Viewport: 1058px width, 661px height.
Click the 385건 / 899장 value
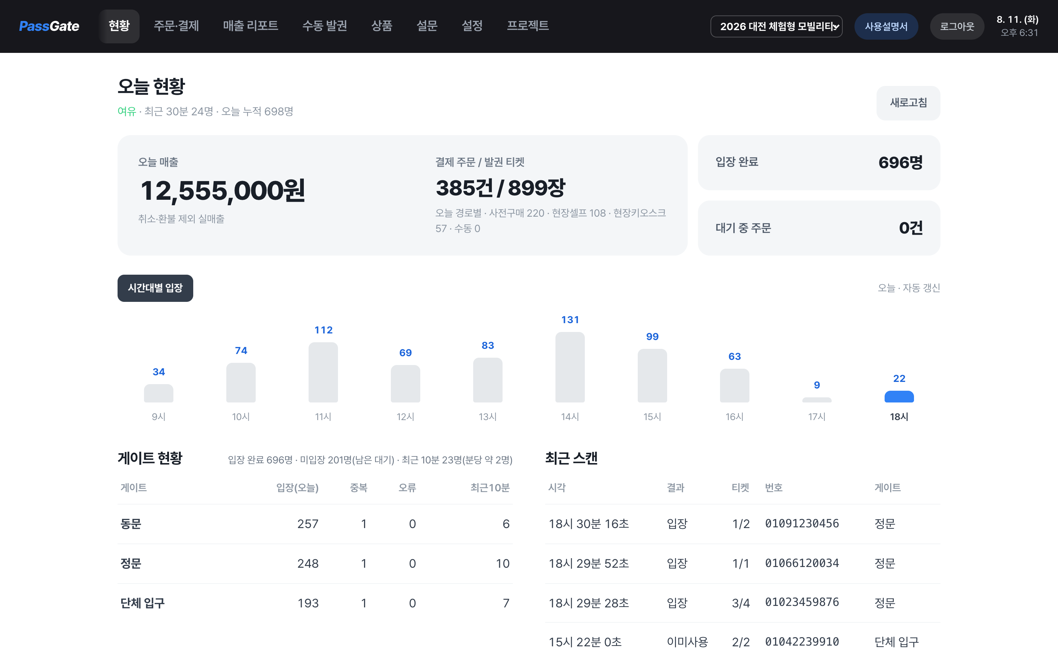tap(500, 188)
